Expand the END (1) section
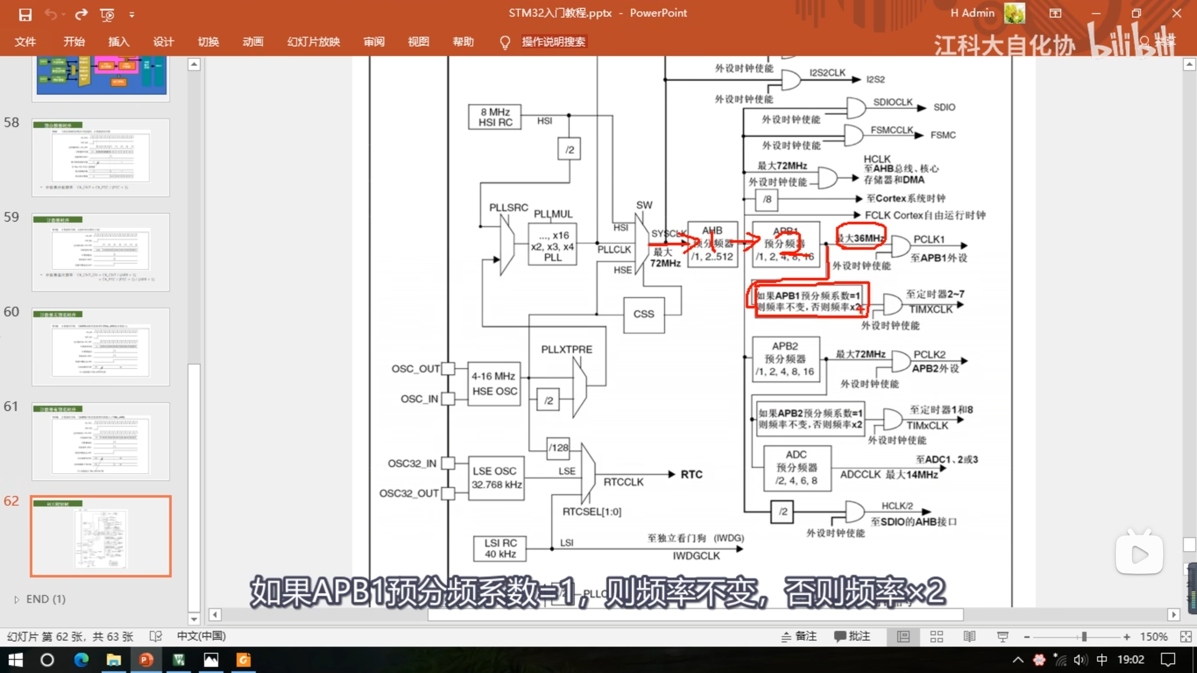1197x673 pixels. pyautogui.click(x=17, y=599)
